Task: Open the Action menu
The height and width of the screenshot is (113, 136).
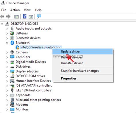Action: pos(15,10)
